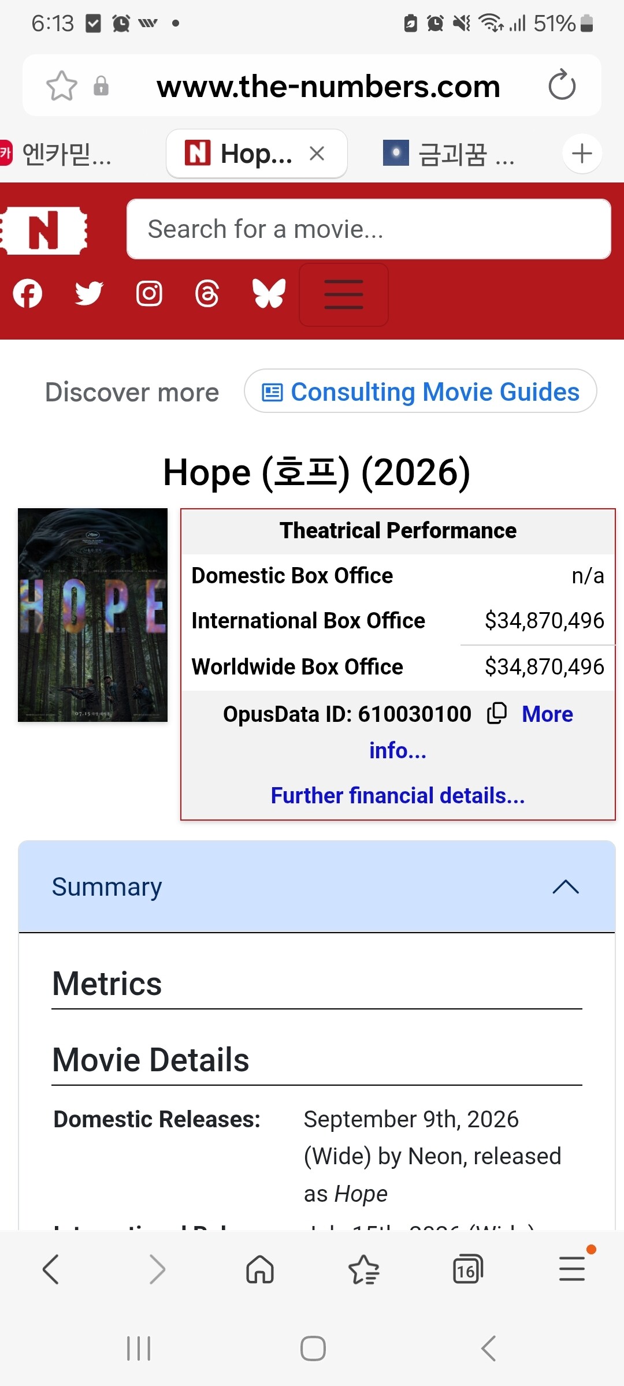The width and height of the screenshot is (624, 1386).
Task: Open the Hope movie poster thumbnail
Action: click(x=92, y=615)
